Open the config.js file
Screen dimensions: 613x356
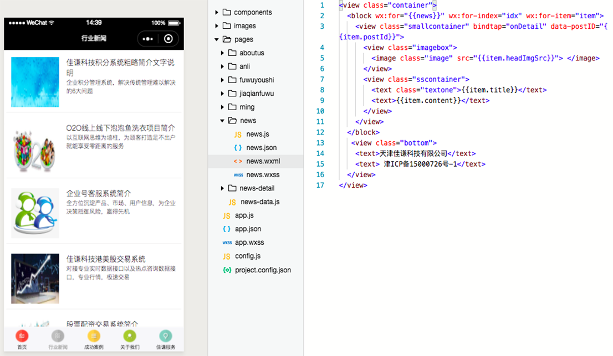247,256
